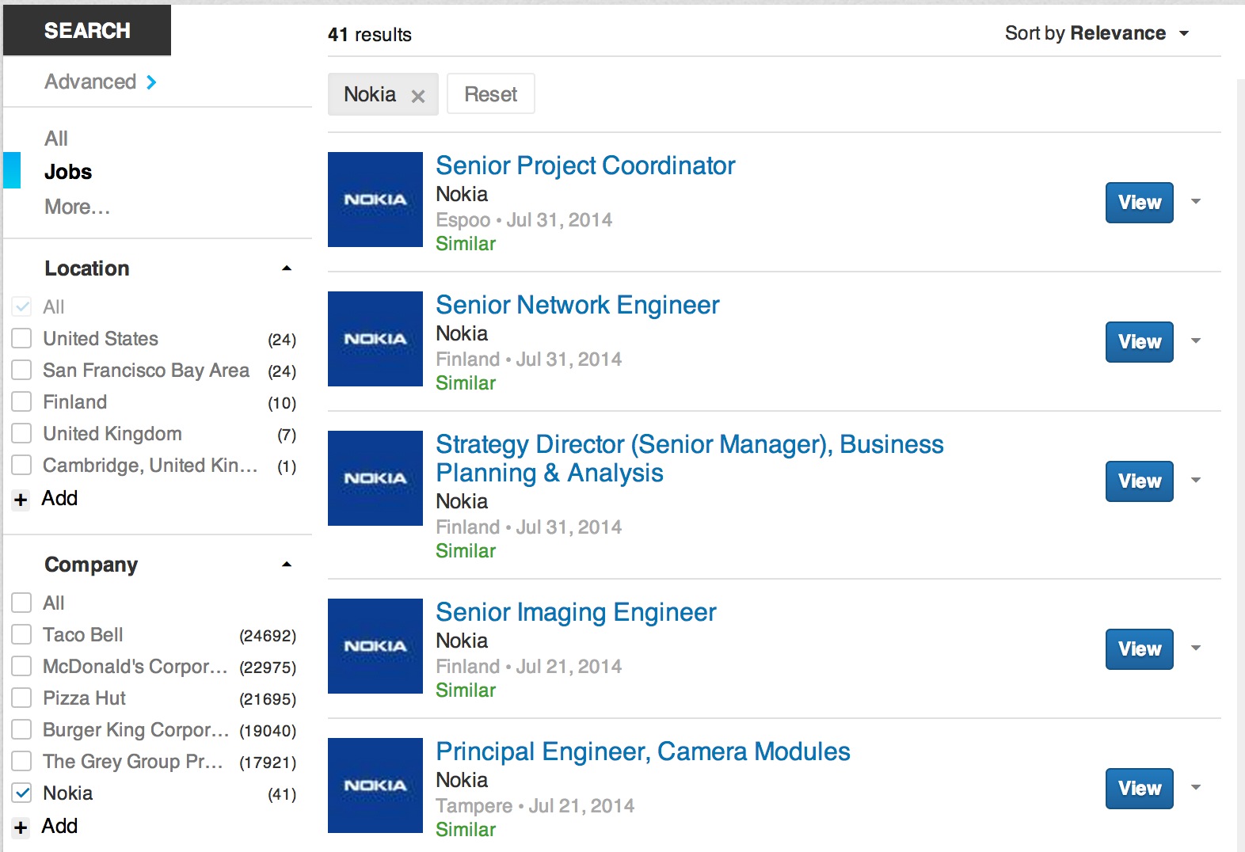This screenshot has width=1245, height=852.
Task: Show Similar jobs for Principal Engineer
Action: 466,830
